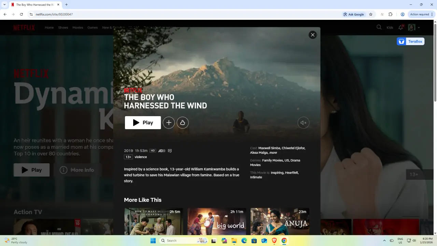Play The Boy Who Harnessed the Wind
This screenshot has width=437, height=246.
[x=143, y=123]
